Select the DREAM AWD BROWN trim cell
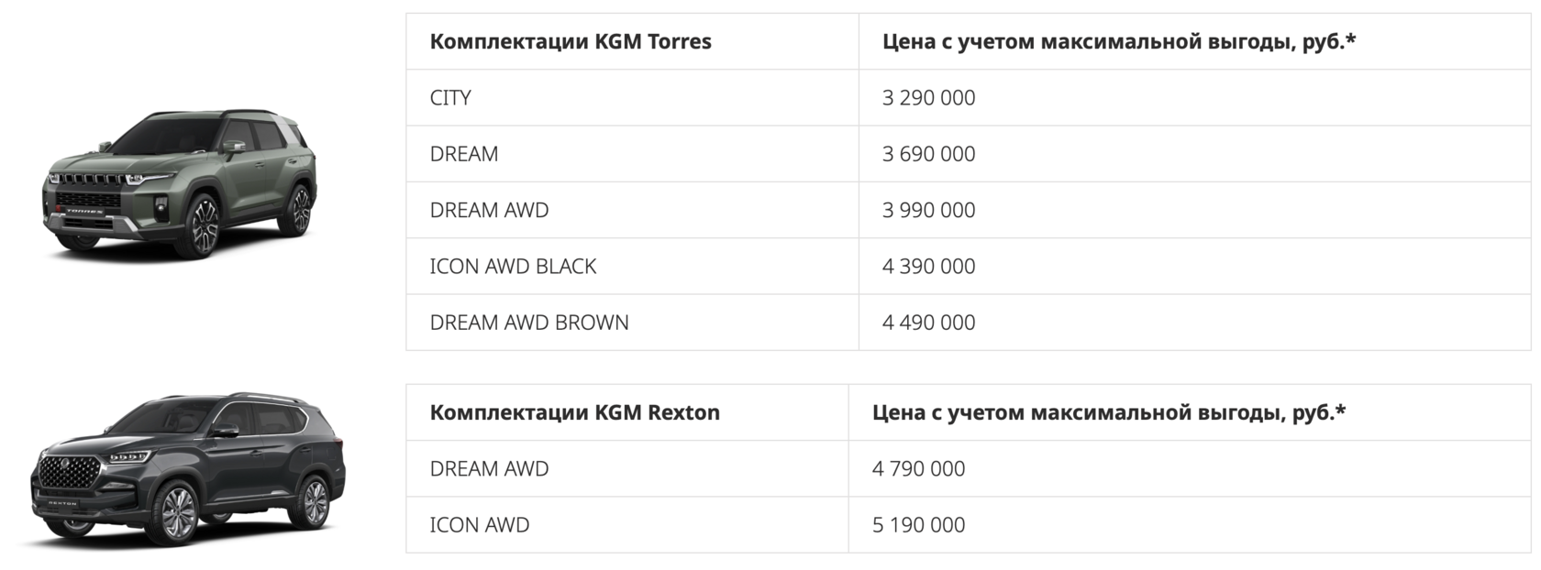Image resolution: width=1541 pixels, height=570 pixels. (528, 323)
